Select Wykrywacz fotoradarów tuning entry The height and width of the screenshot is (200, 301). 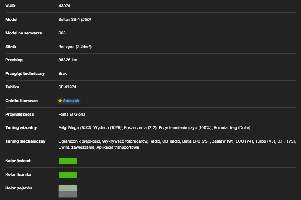pos(125,141)
